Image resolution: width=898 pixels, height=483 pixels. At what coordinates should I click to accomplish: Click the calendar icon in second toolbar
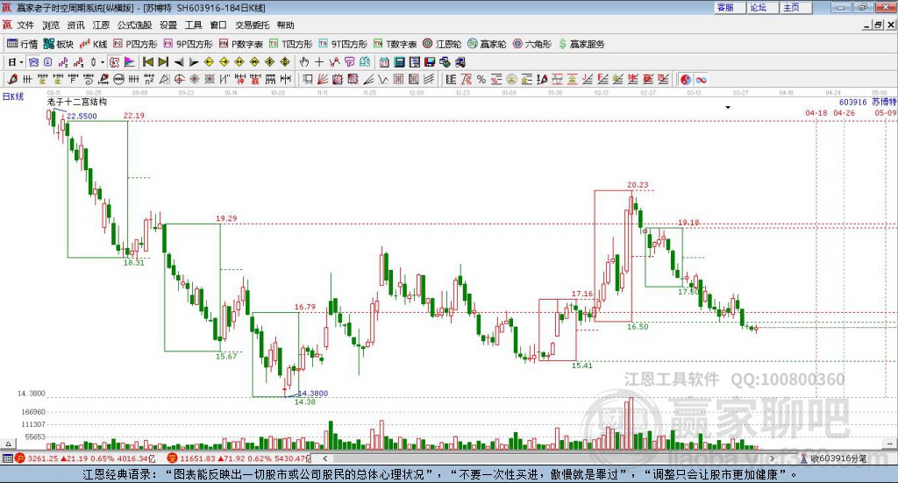[x=384, y=62]
